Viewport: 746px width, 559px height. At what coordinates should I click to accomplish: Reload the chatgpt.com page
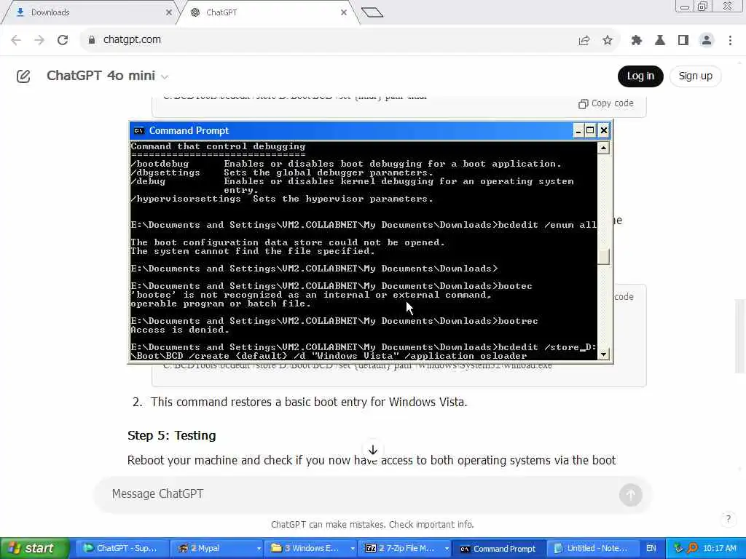(x=63, y=40)
